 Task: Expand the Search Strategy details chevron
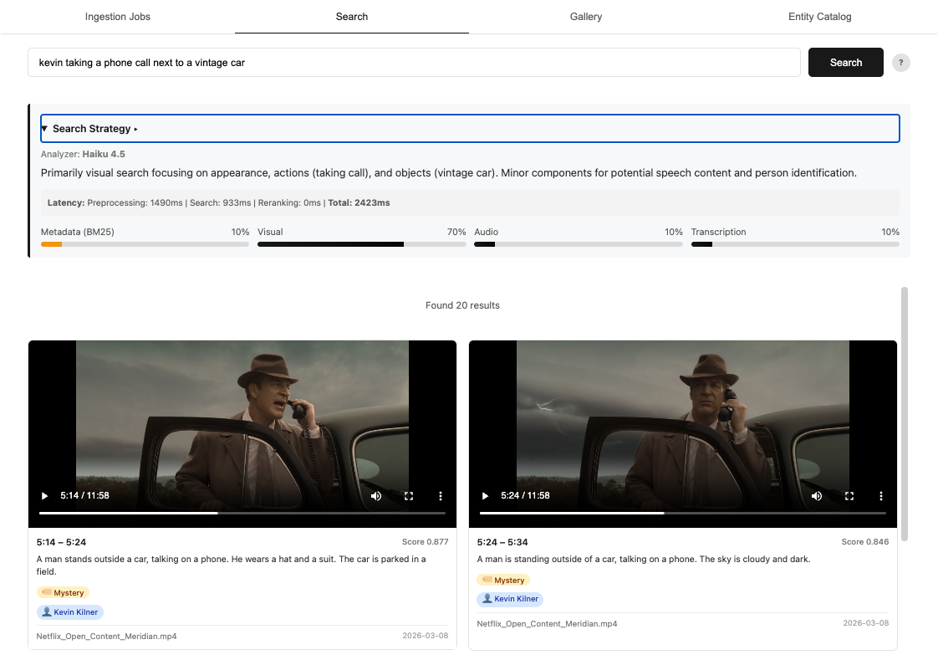pos(136,128)
